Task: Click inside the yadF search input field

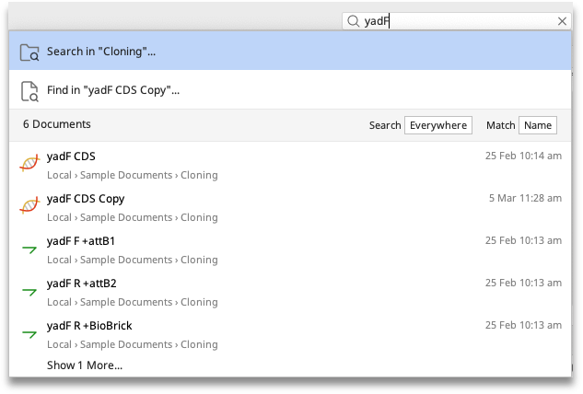Action: 458,21
